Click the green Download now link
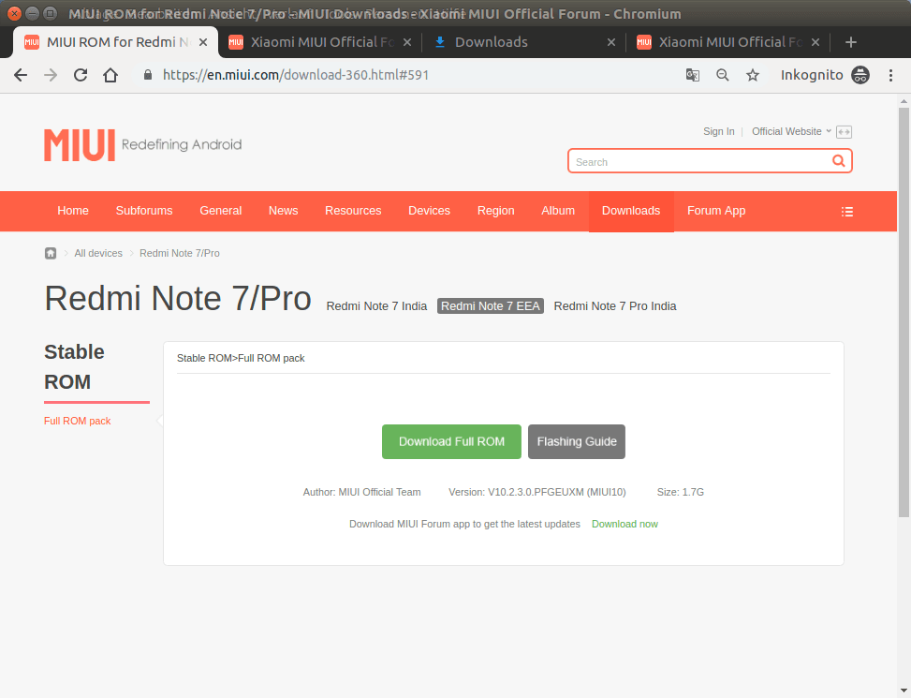 [624, 524]
